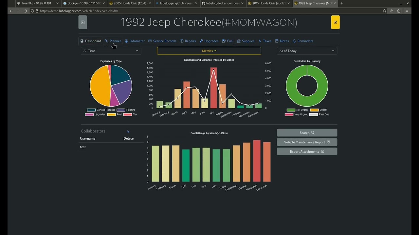This screenshot has width=419, height=235.
Task: Click the "Expenses by Type" chart title
Action: click(x=111, y=61)
